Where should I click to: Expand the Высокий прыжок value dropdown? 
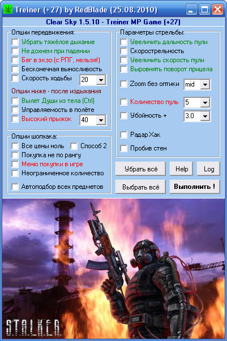tap(101, 120)
